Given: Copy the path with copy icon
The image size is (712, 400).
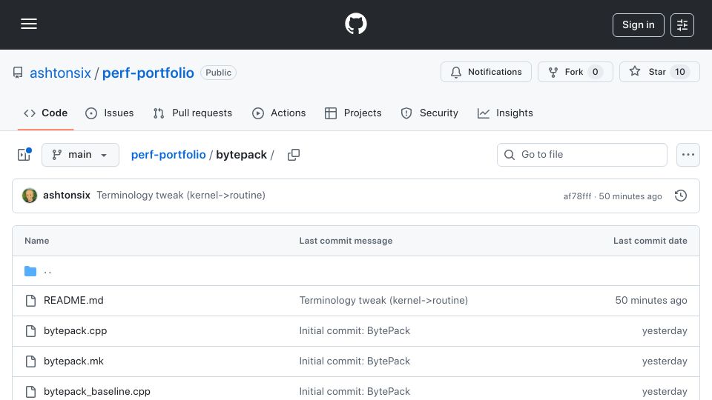Looking at the screenshot, I should 294,155.
